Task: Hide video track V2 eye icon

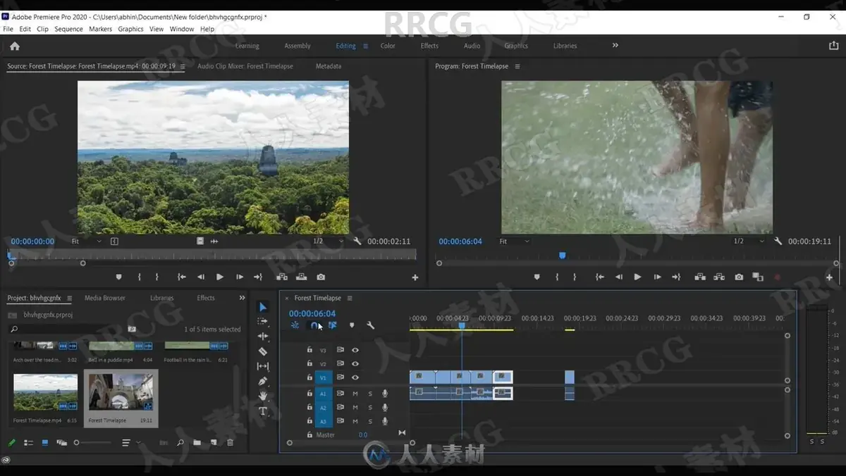Action: [355, 364]
